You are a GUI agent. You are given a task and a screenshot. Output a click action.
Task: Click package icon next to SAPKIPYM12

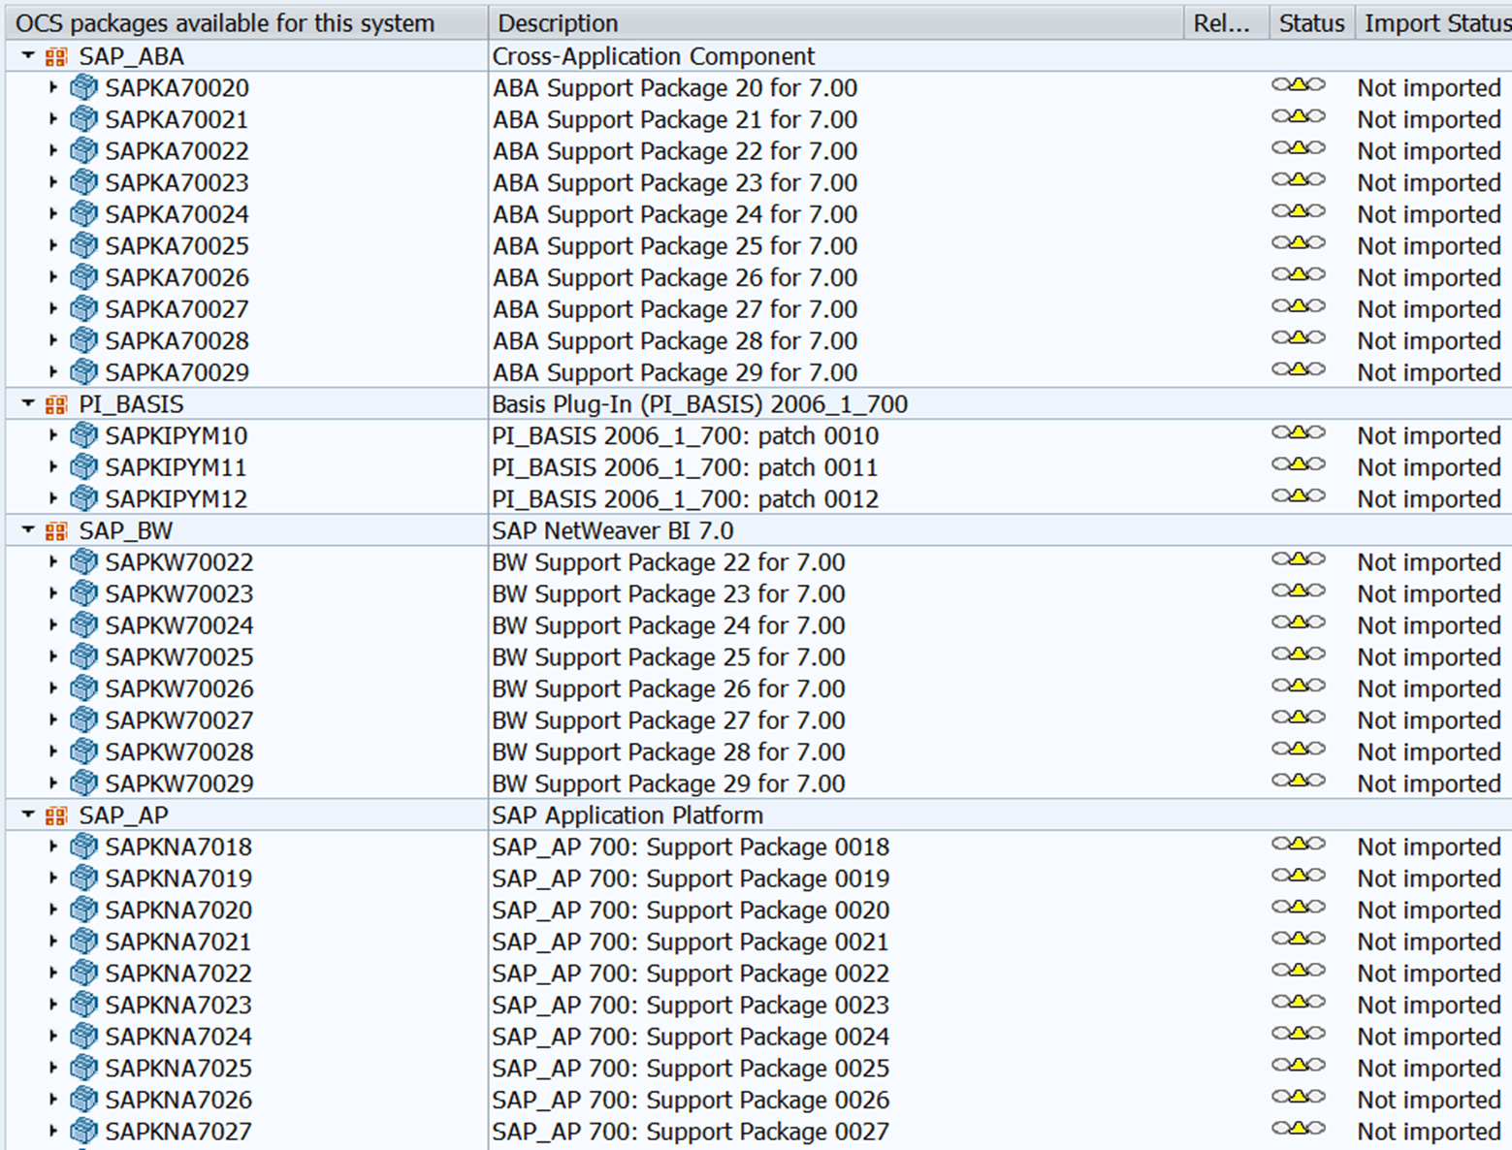[84, 498]
